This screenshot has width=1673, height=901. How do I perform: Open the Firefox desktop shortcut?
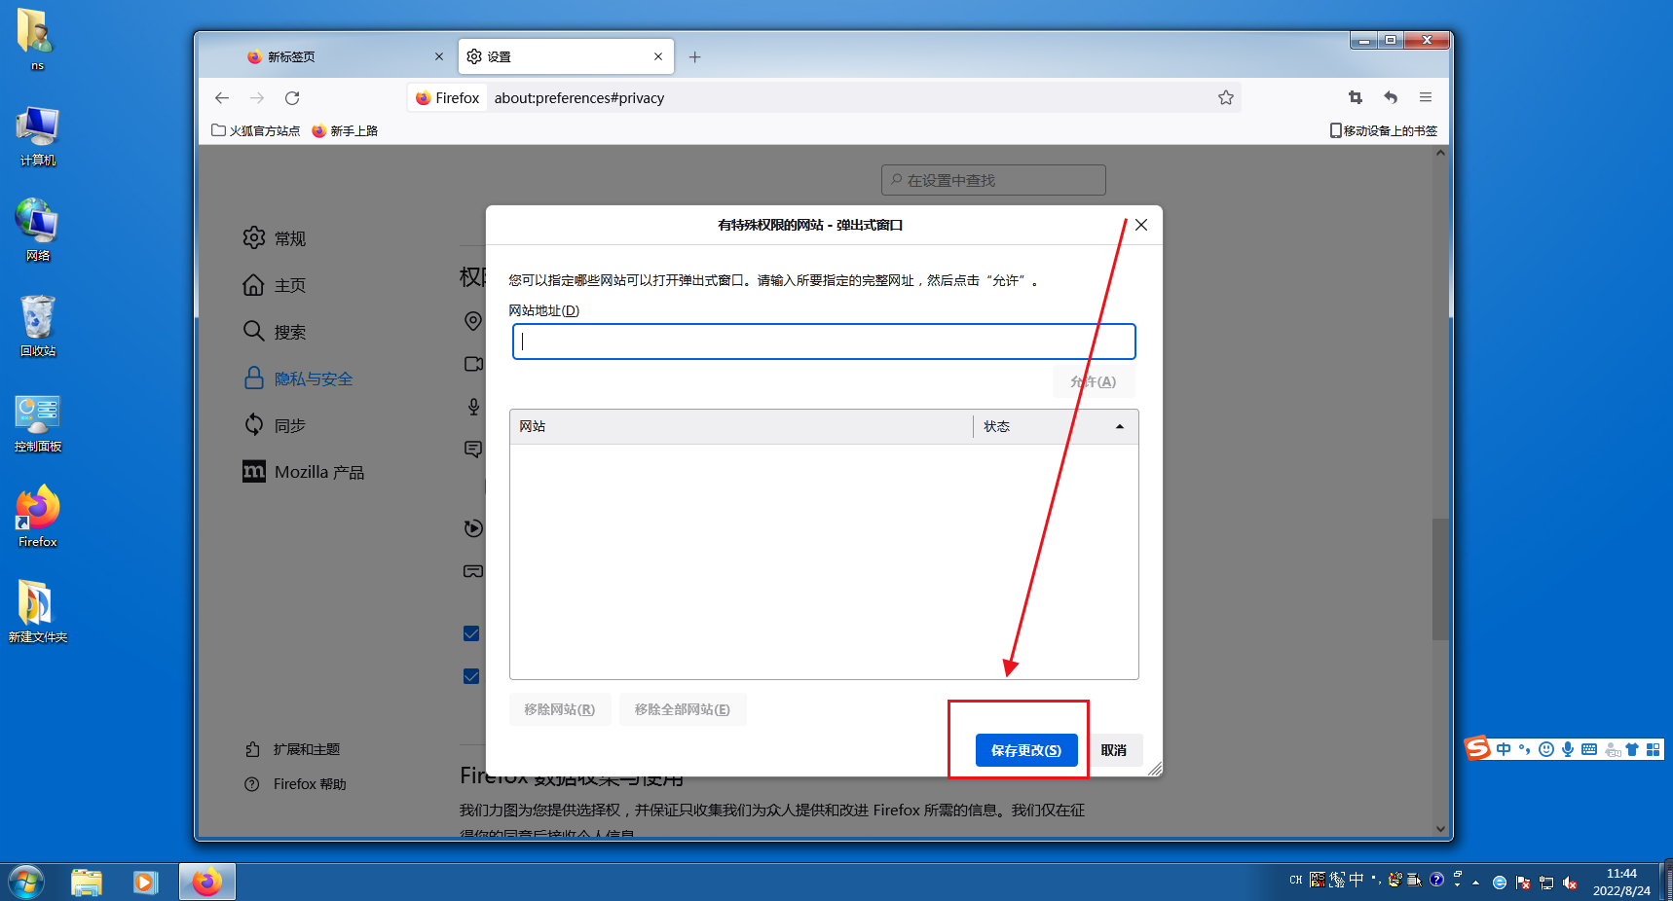[37, 517]
